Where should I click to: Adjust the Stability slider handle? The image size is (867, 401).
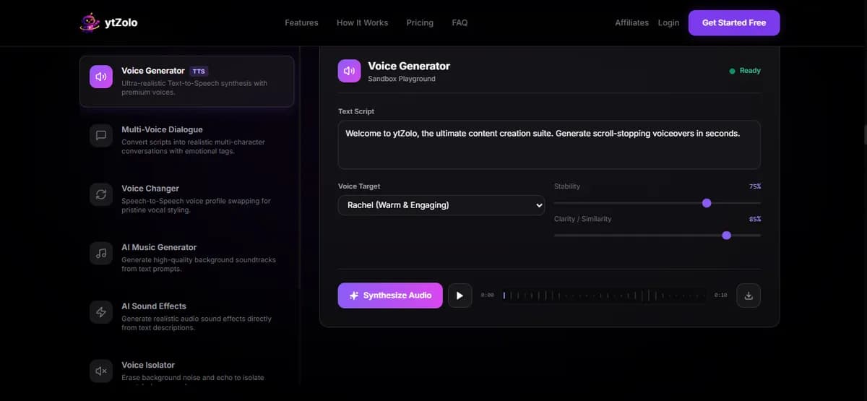pos(707,203)
